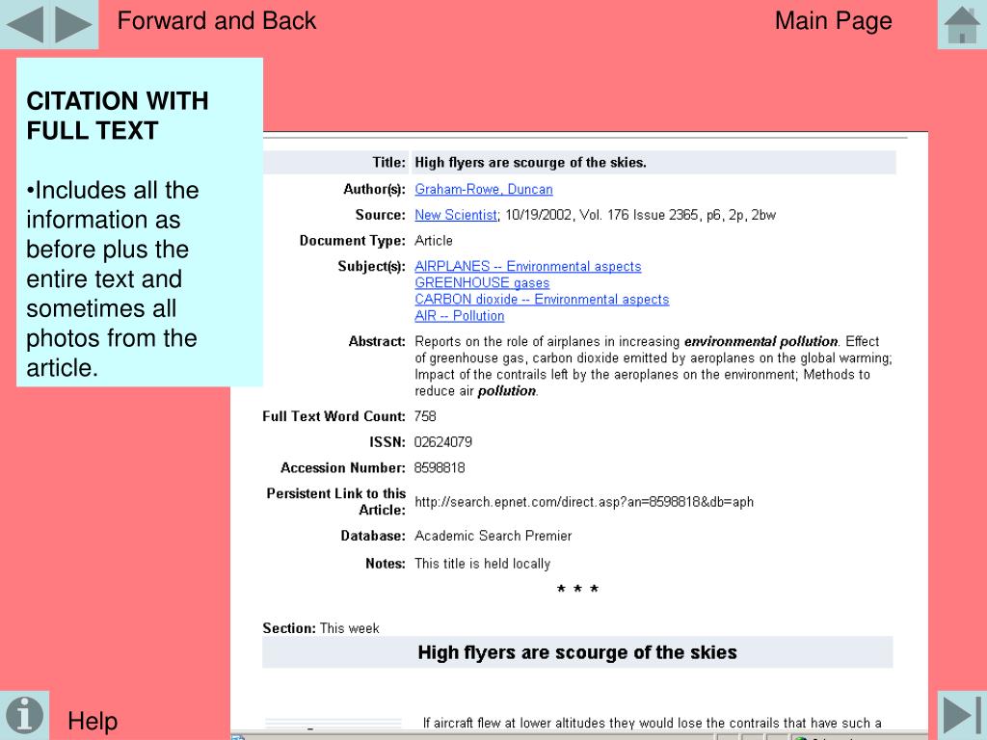Screen dimensions: 987x740
Task: Click the Main Page label
Action: click(x=834, y=21)
